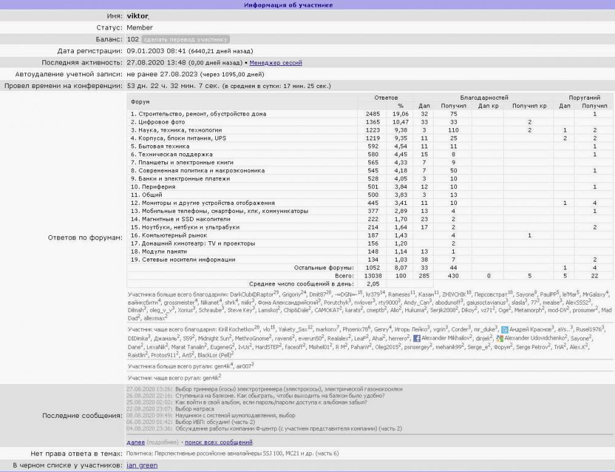
Task: Open the Выбор матраса topic
Action: (194, 409)
